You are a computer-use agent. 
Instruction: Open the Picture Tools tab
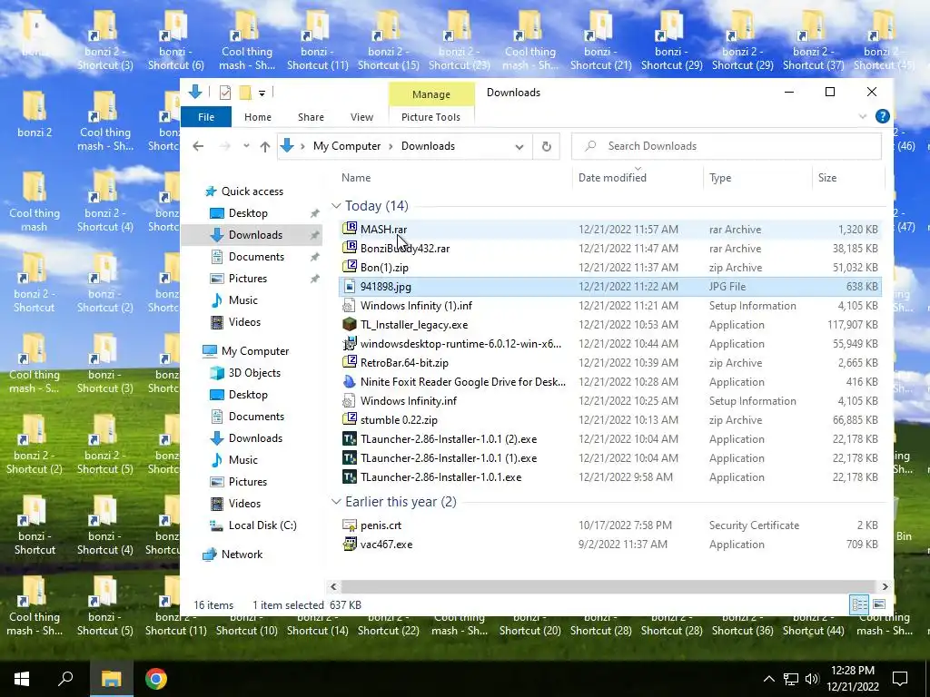430,117
